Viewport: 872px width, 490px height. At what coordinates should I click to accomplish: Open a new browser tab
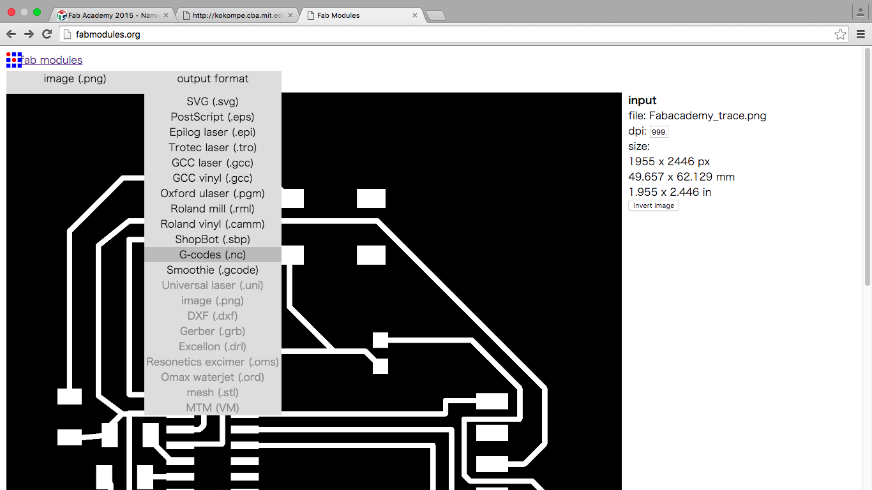coord(435,15)
